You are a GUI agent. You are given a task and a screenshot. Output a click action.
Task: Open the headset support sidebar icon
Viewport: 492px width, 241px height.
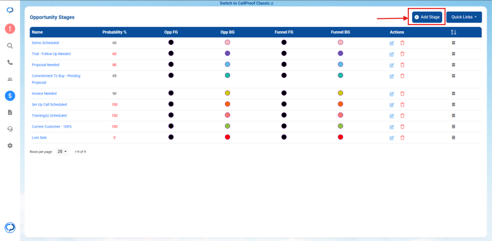(10, 129)
